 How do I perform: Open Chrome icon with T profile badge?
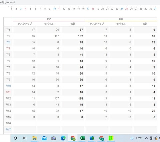tap(101, 138)
